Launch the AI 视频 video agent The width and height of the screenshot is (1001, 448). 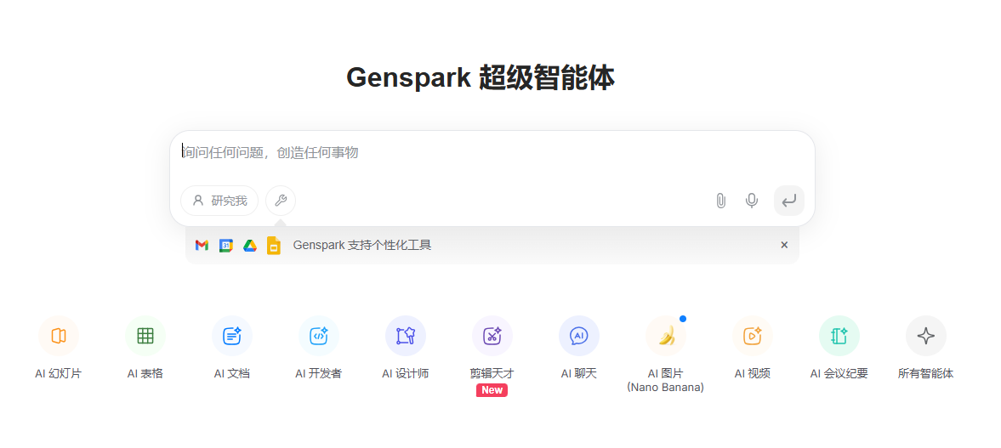click(753, 336)
